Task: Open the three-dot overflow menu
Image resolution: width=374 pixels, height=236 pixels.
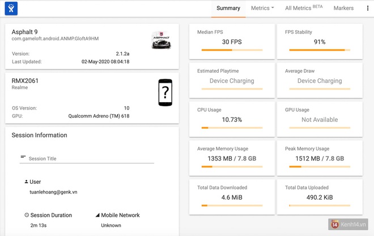Action: point(368,8)
